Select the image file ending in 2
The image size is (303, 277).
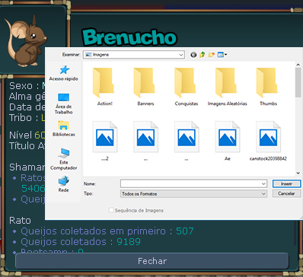[104, 141]
